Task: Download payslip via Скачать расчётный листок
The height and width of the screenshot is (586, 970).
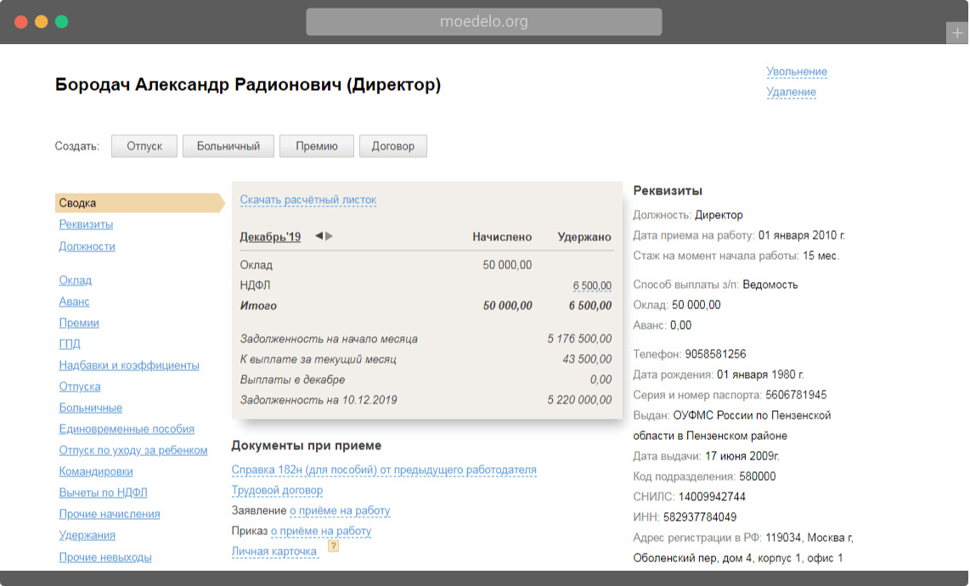Action: click(x=307, y=200)
